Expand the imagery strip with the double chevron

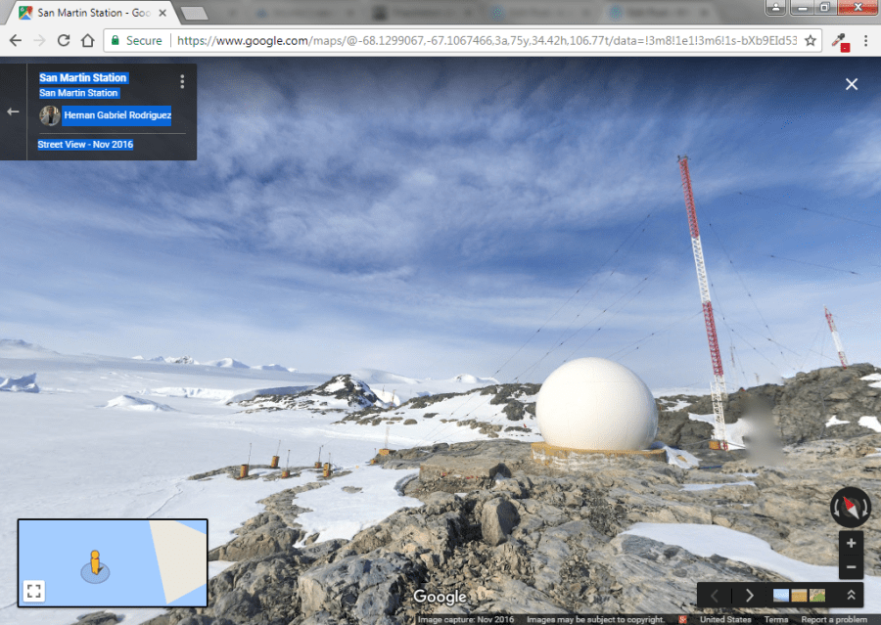(852, 595)
